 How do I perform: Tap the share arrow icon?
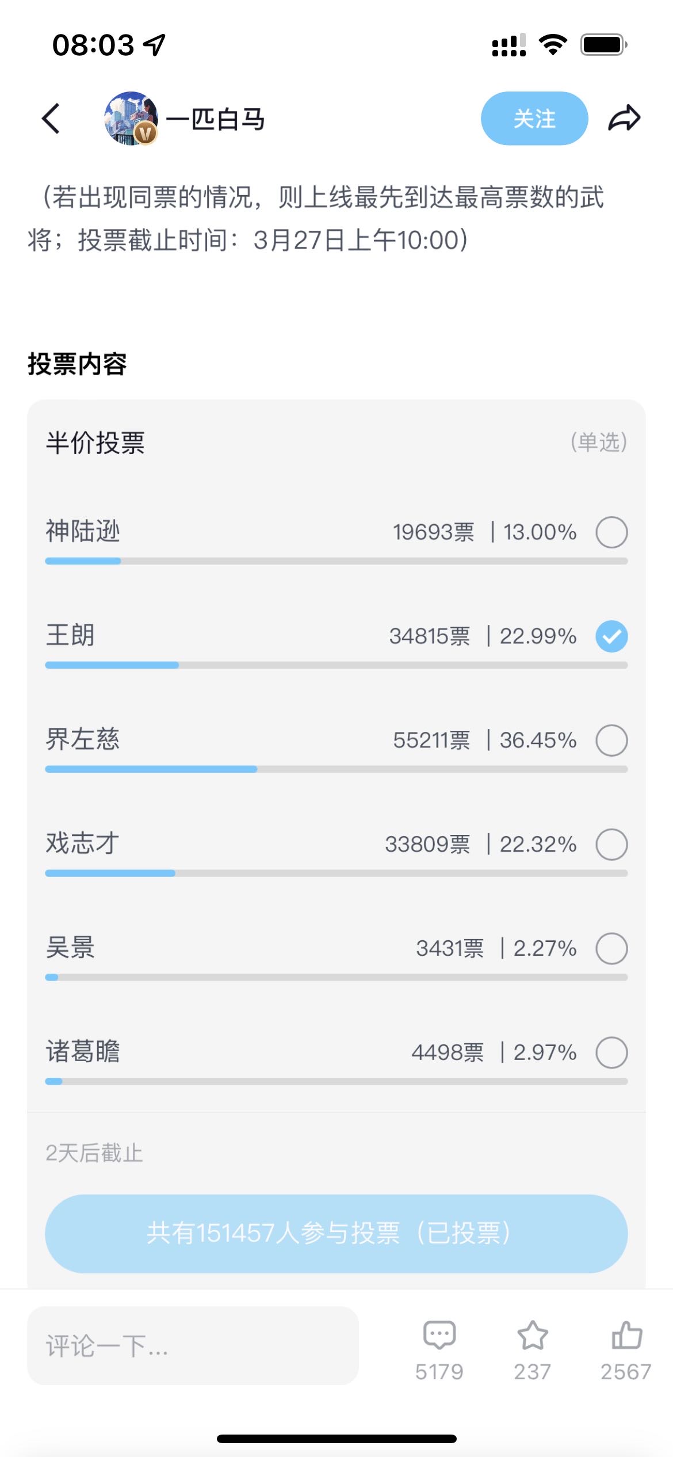[624, 119]
